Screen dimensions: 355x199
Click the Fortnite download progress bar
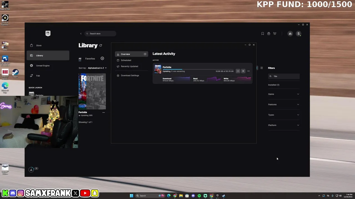tap(198, 69)
